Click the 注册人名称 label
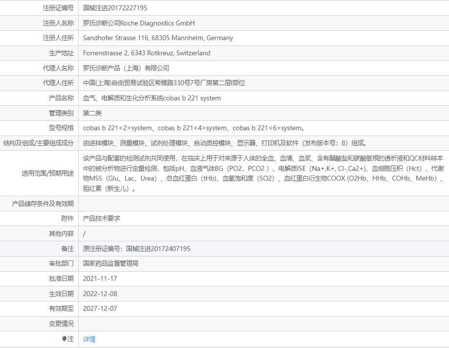Screen dimensions: 449x348 pyautogui.click(x=58, y=23)
